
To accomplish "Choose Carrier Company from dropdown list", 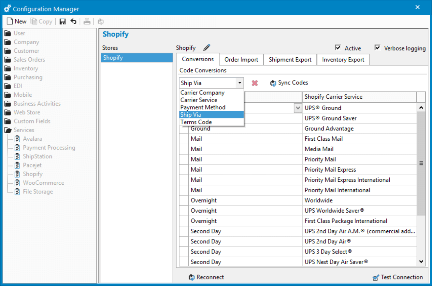I will (211, 93).
